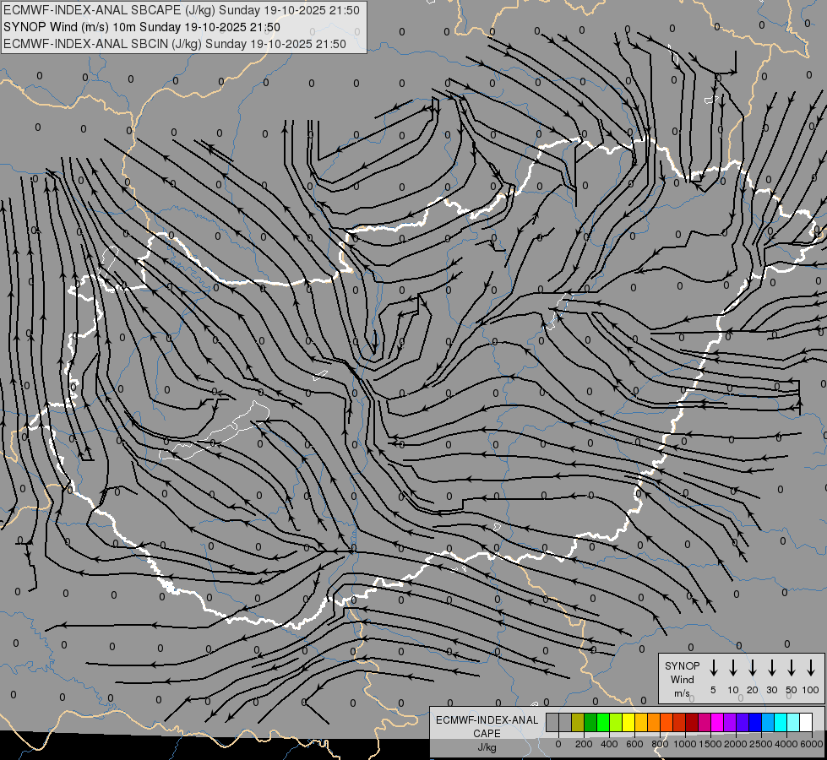
Task: Click the 30 m/s wind legend label
Action: (x=771, y=690)
